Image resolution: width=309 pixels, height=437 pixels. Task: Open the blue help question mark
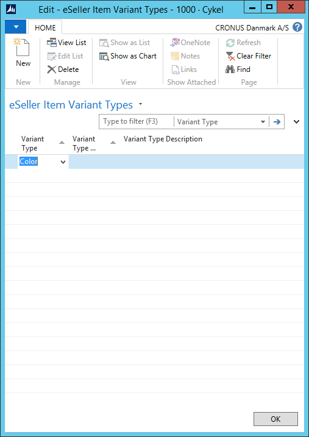point(297,27)
